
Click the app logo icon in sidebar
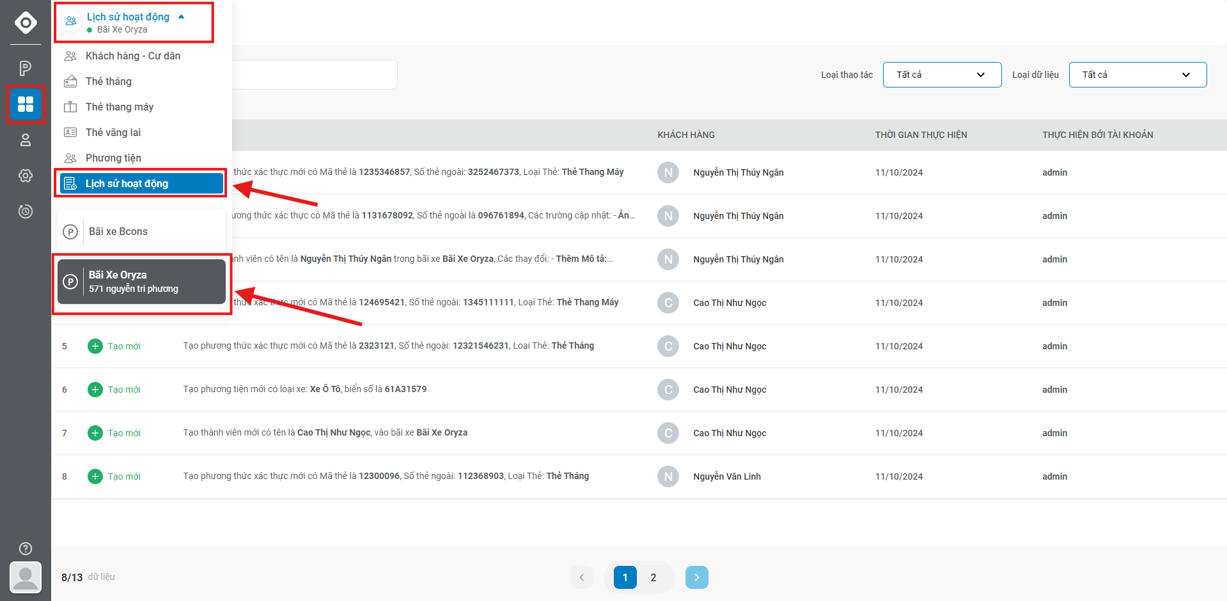pyautogui.click(x=26, y=22)
